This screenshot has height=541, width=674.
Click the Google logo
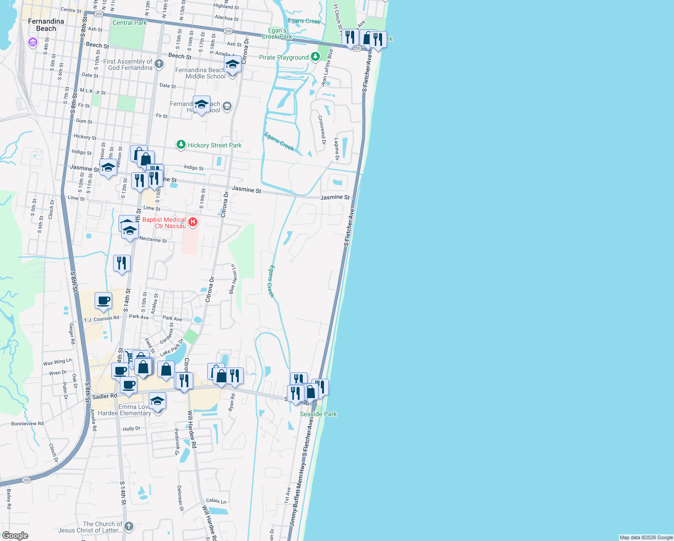coord(14,534)
